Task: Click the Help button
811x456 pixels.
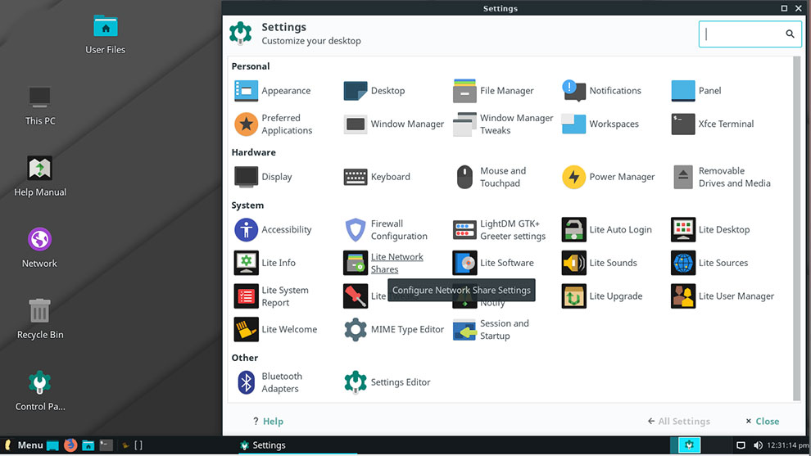Action: (x=268, y=422)
